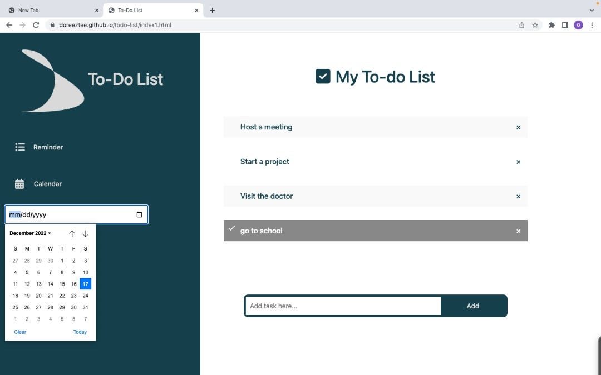Click the up arrow for previous month
The height and width of the screenshot is (375, 601).
(72, 233)
